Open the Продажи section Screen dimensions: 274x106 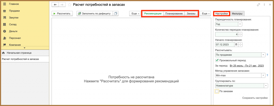point(14,11)
